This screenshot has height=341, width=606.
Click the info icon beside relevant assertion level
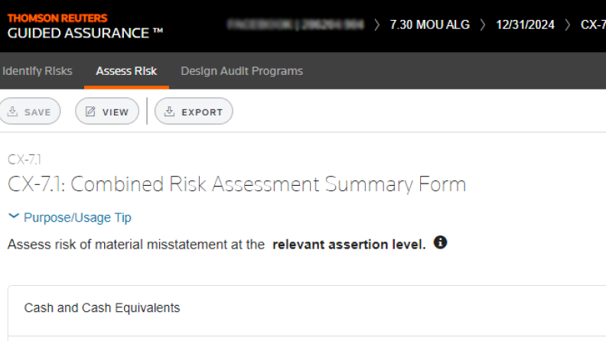click(x=440, y=244)
